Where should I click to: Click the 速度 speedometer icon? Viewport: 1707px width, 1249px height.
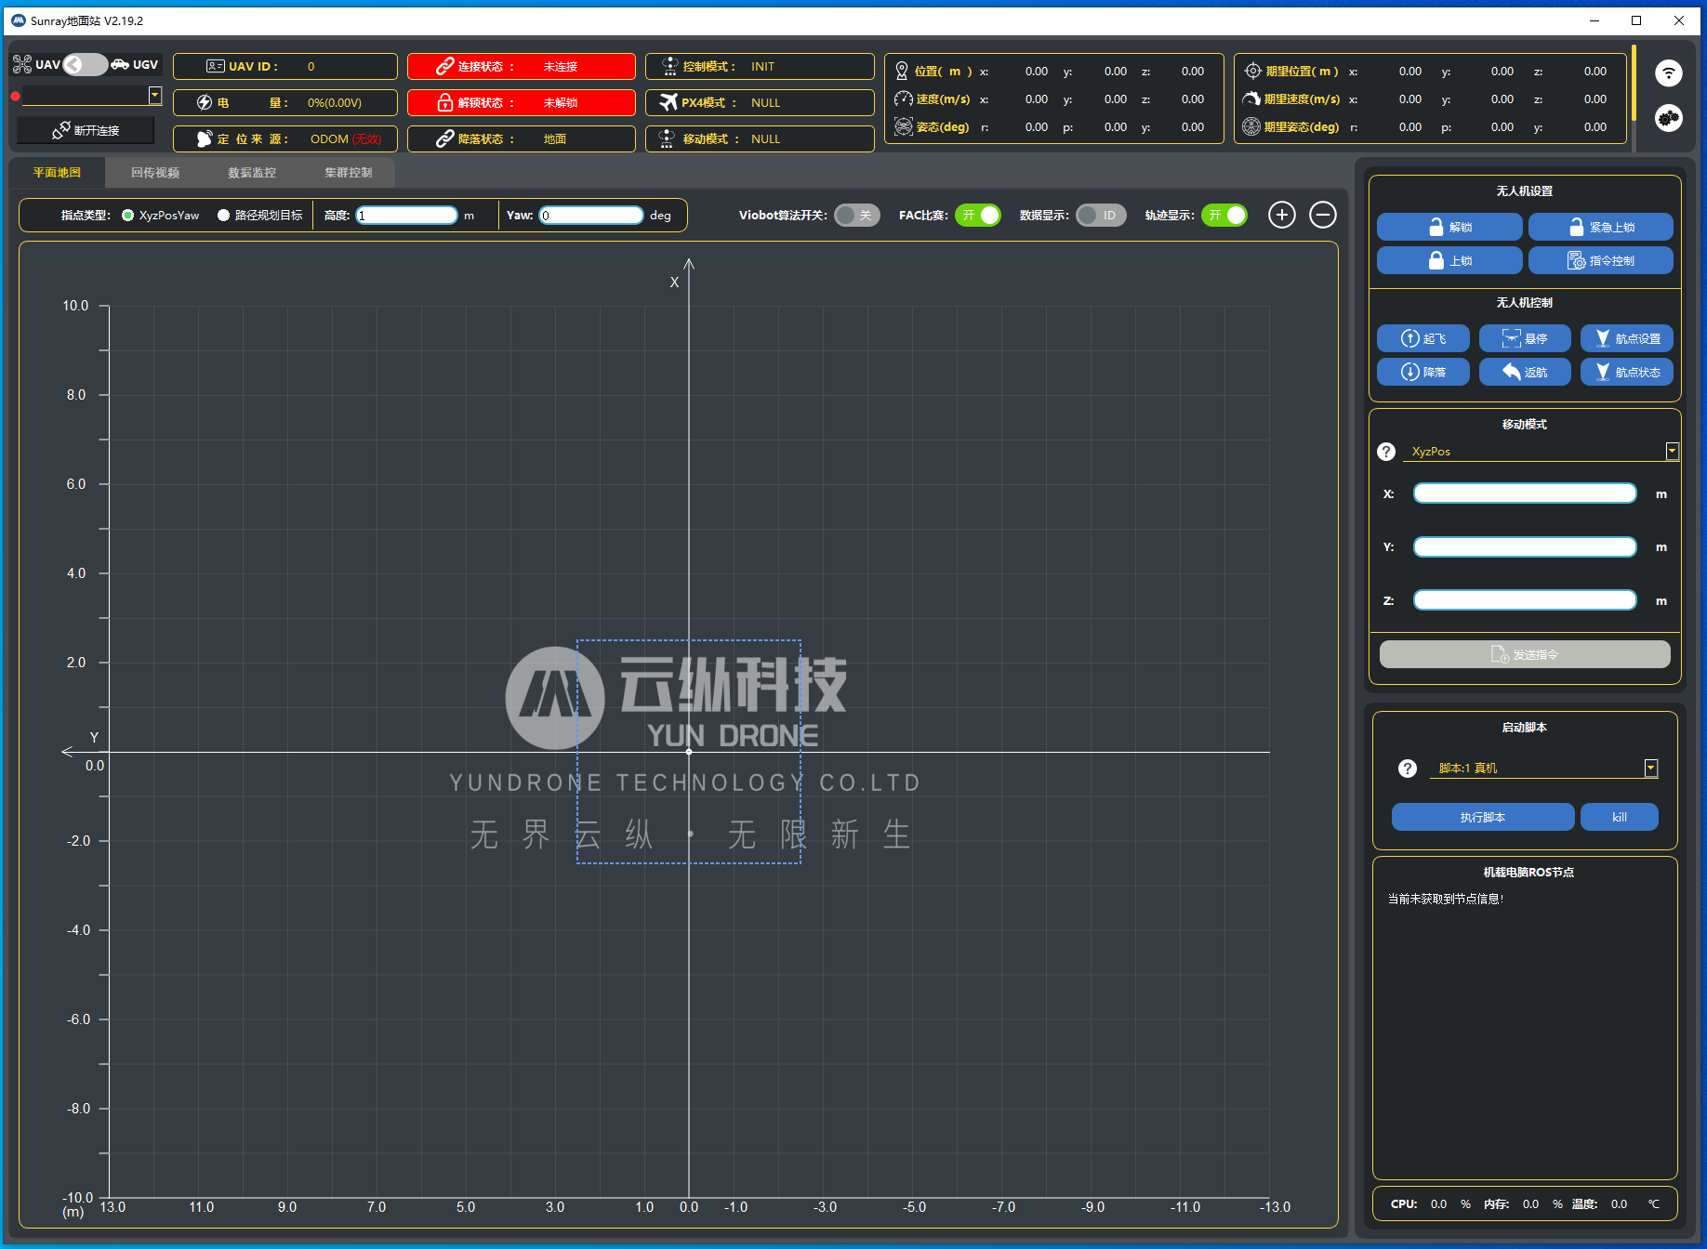(903, 99)
